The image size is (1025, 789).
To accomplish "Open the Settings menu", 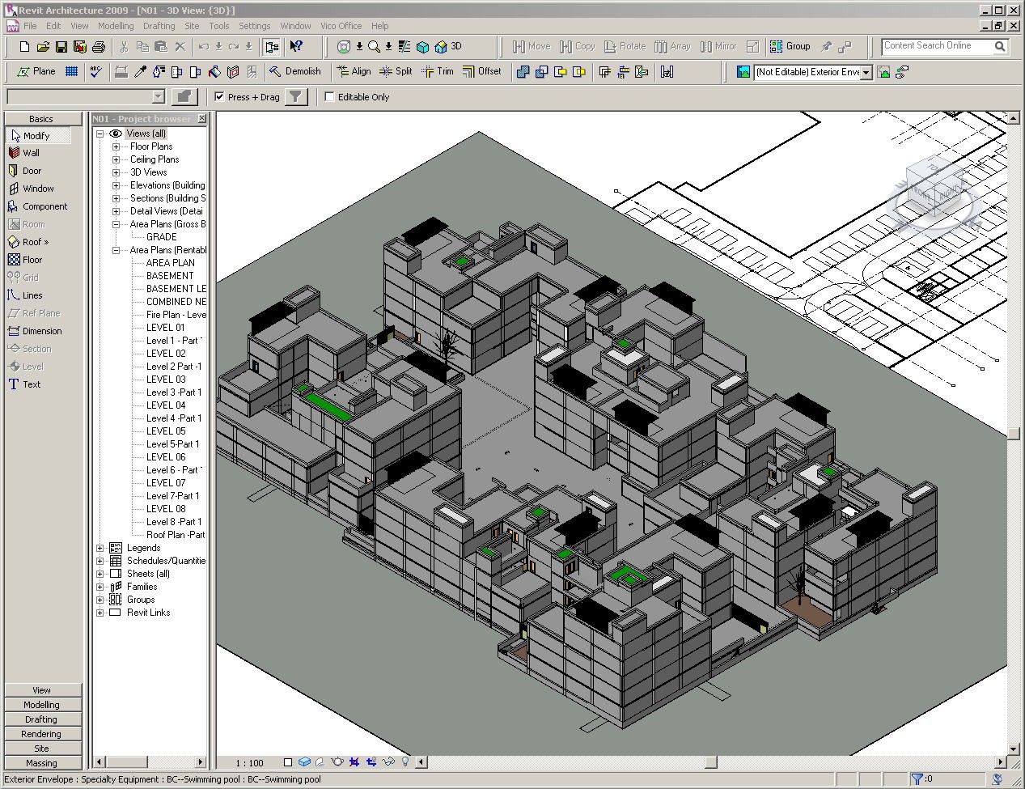I will tap(254, 26).
